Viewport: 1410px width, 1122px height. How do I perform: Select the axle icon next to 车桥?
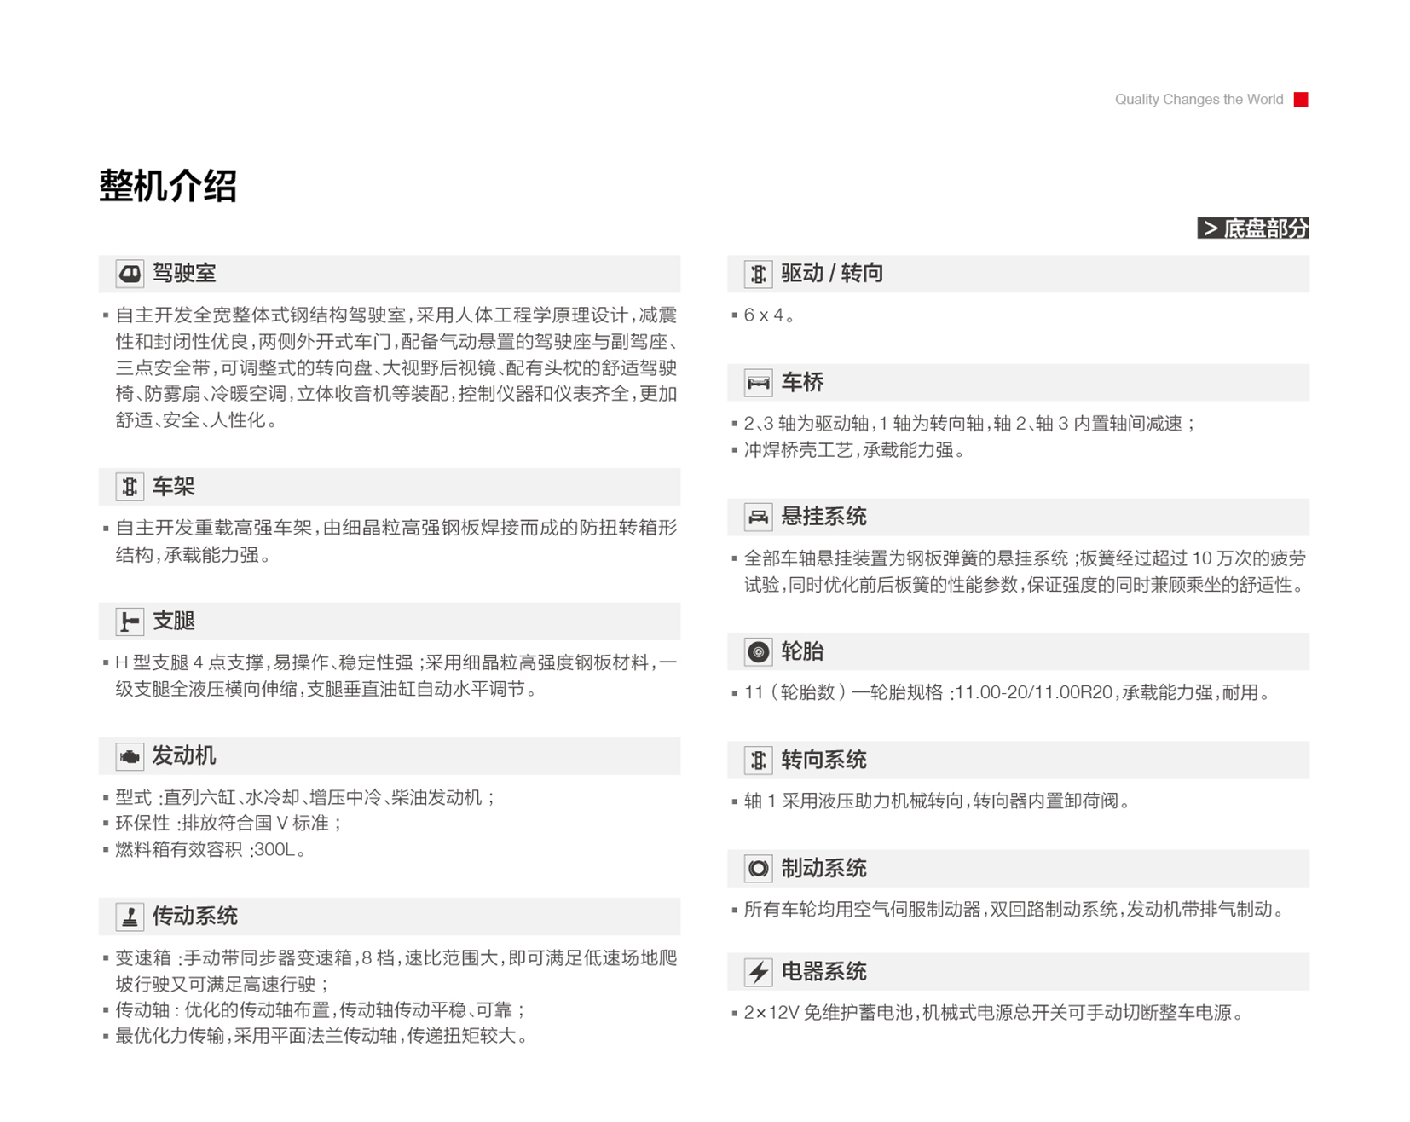(758, 383)
